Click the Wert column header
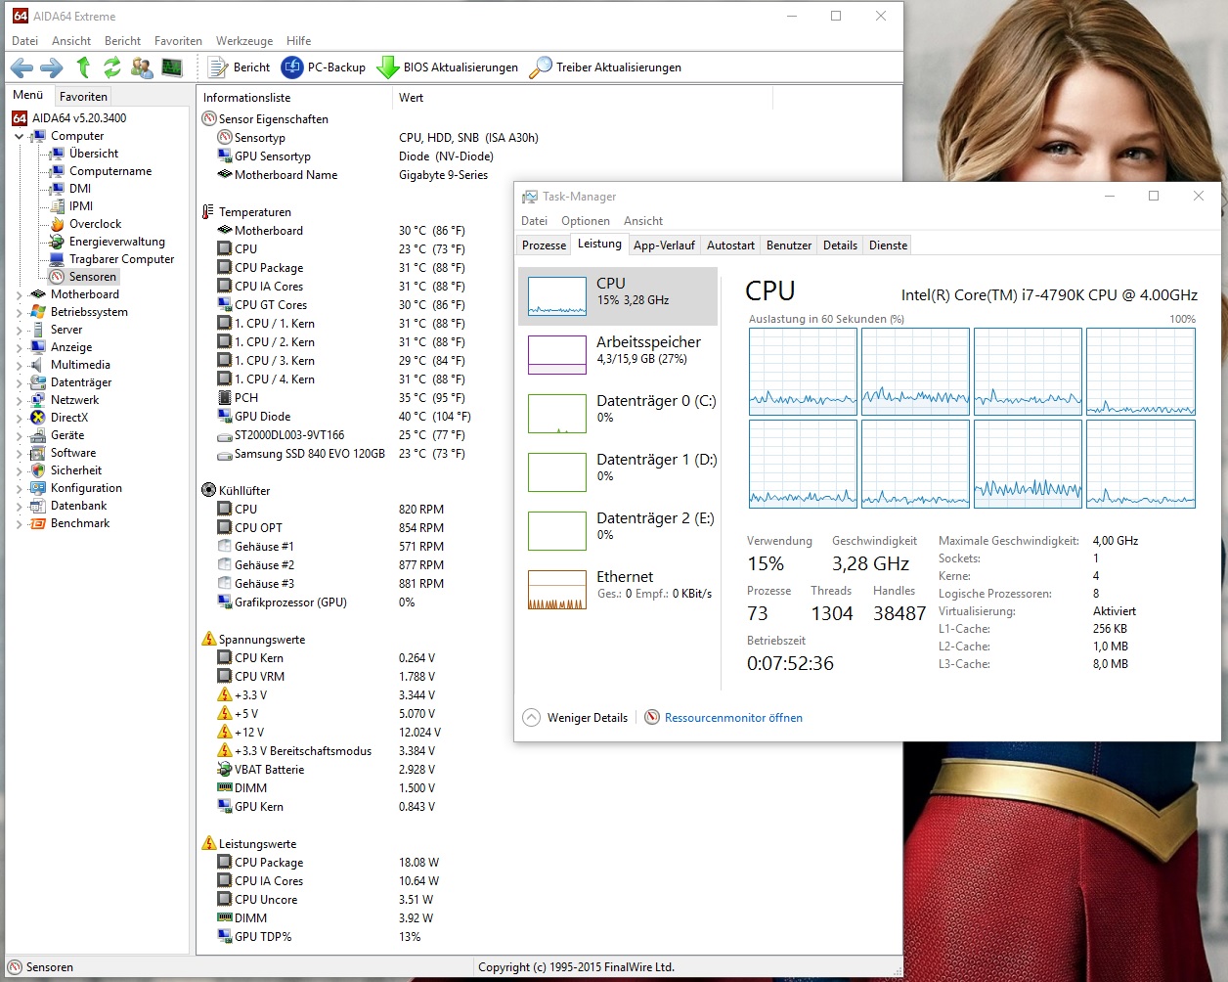1228x982 pixels. click(583, 98)
